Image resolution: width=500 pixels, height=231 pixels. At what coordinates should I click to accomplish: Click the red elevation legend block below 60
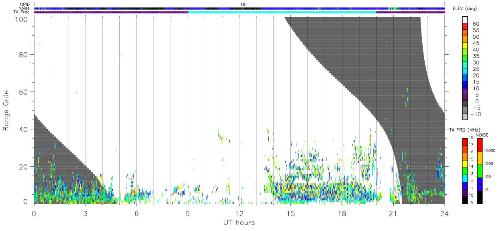[465, 27]
